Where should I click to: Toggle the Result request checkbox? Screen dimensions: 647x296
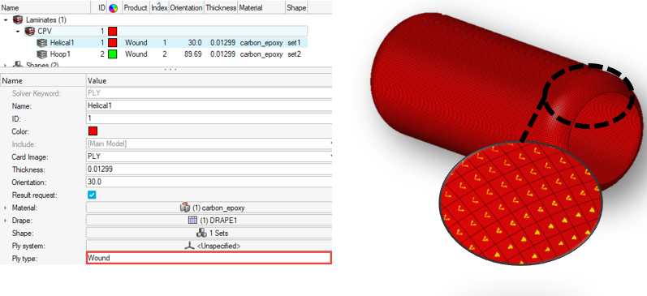point(92,195)
